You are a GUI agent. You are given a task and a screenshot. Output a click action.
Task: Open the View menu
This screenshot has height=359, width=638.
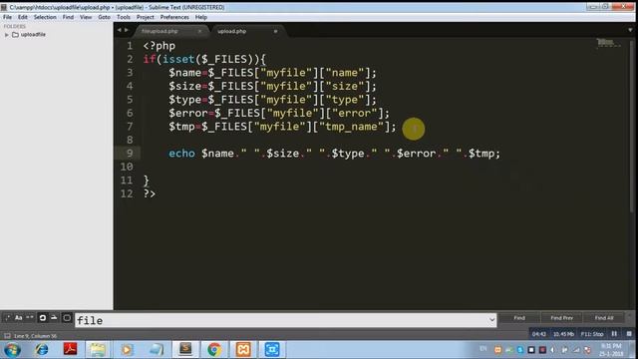tap(86, 17)
